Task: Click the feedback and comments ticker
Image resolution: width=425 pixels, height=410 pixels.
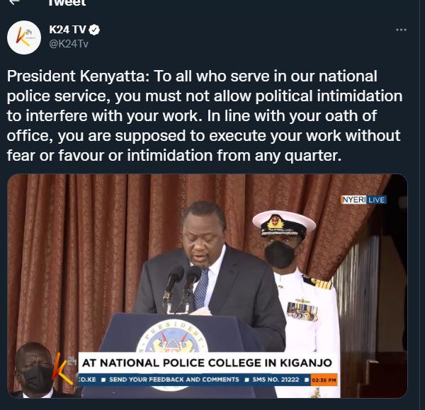Action: (174, 380)
